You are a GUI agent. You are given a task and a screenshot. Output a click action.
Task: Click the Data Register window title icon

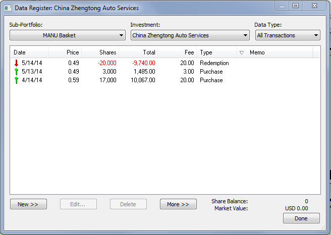tap(8, 8)
